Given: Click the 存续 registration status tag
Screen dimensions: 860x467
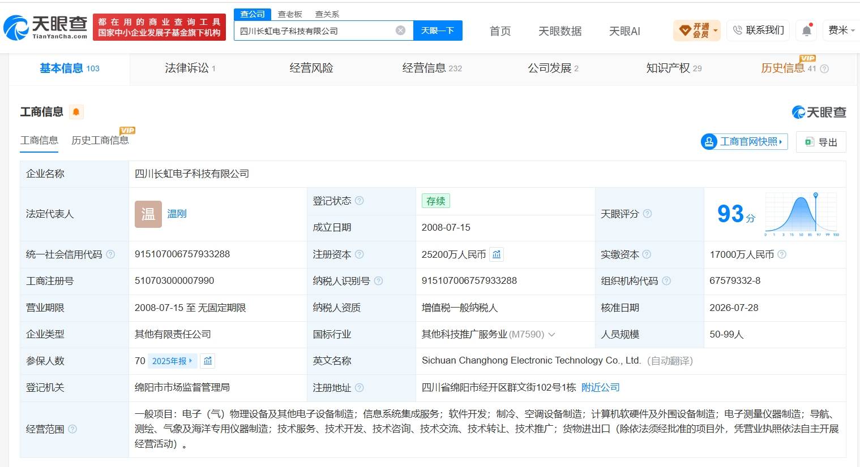Looking at the screenshot, I should coord(436,201).
